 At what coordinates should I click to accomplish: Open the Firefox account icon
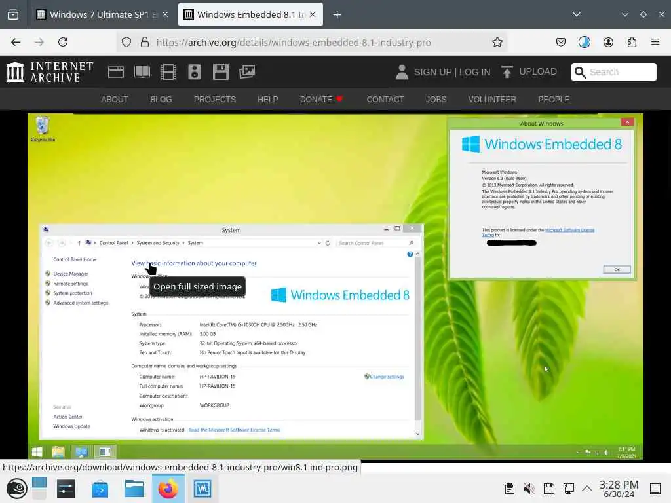click(x=608, y=42)
